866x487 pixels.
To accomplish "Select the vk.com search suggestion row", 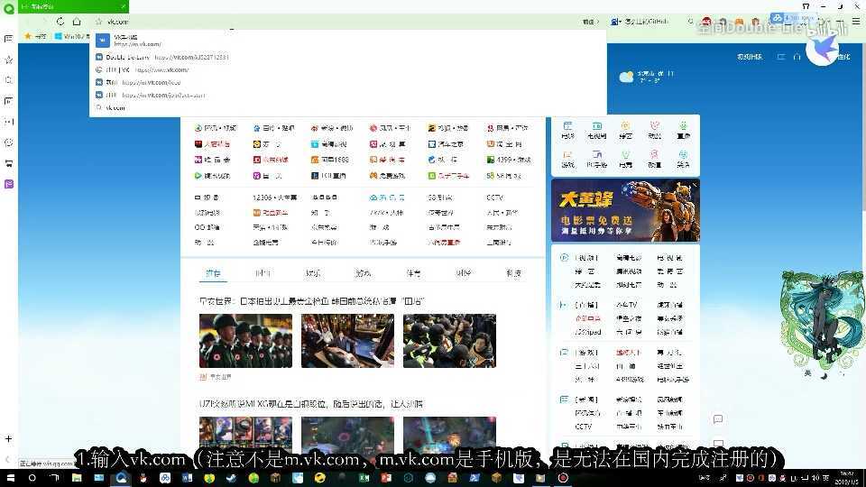I will [348, 107].
